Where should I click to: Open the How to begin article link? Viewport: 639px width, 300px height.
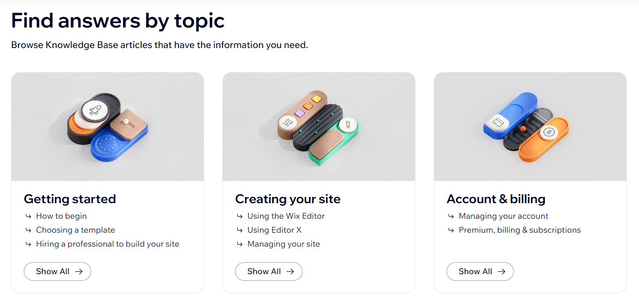(62, 216)
